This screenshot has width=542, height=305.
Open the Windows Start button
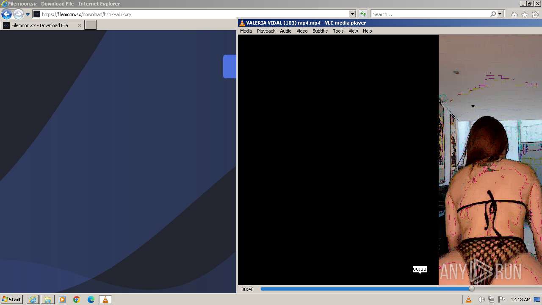(x=11, y=299)
